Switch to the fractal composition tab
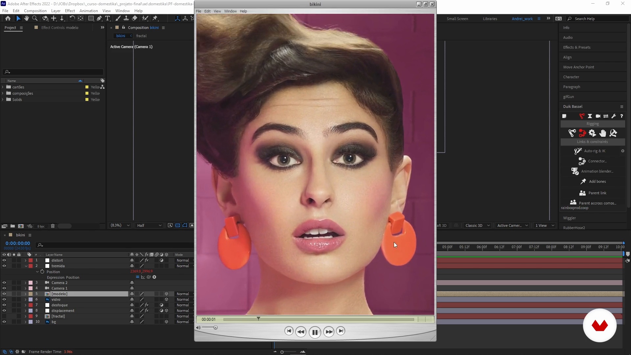 (x=141, y=36)
